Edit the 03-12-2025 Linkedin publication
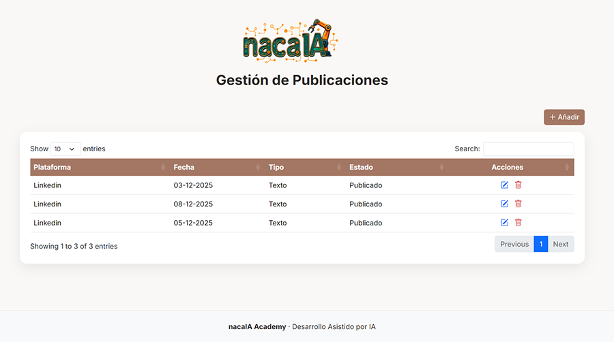 click(x=504, y=185)
